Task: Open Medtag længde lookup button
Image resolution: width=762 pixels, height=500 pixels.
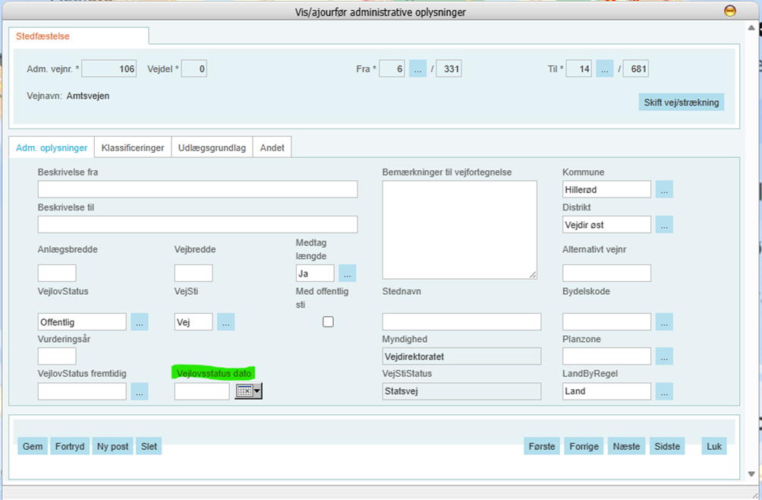Action: click(x=347, y=274)
